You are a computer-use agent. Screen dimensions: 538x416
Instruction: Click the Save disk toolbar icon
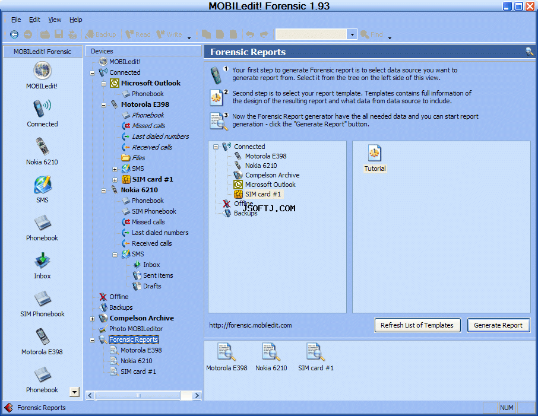[59, 34]
